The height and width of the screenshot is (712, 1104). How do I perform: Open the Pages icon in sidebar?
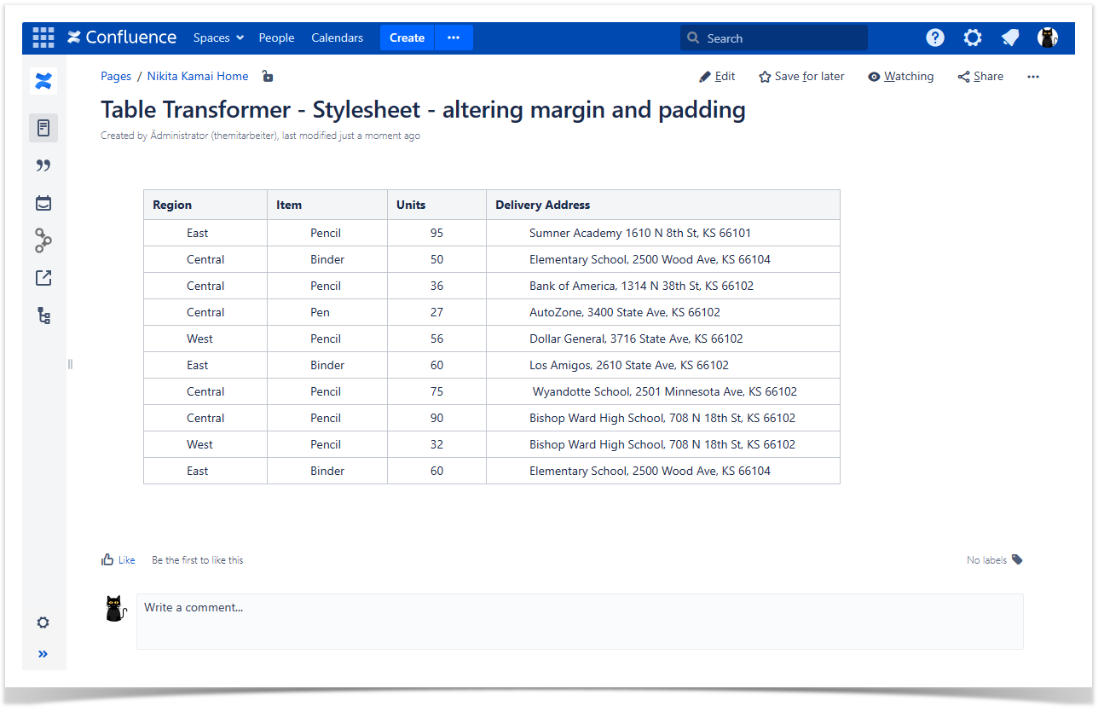[43, 128]
